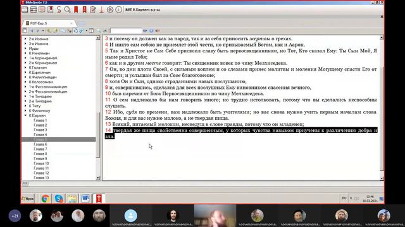Click the download arrow icon in main toolbar

click(101, 10)
